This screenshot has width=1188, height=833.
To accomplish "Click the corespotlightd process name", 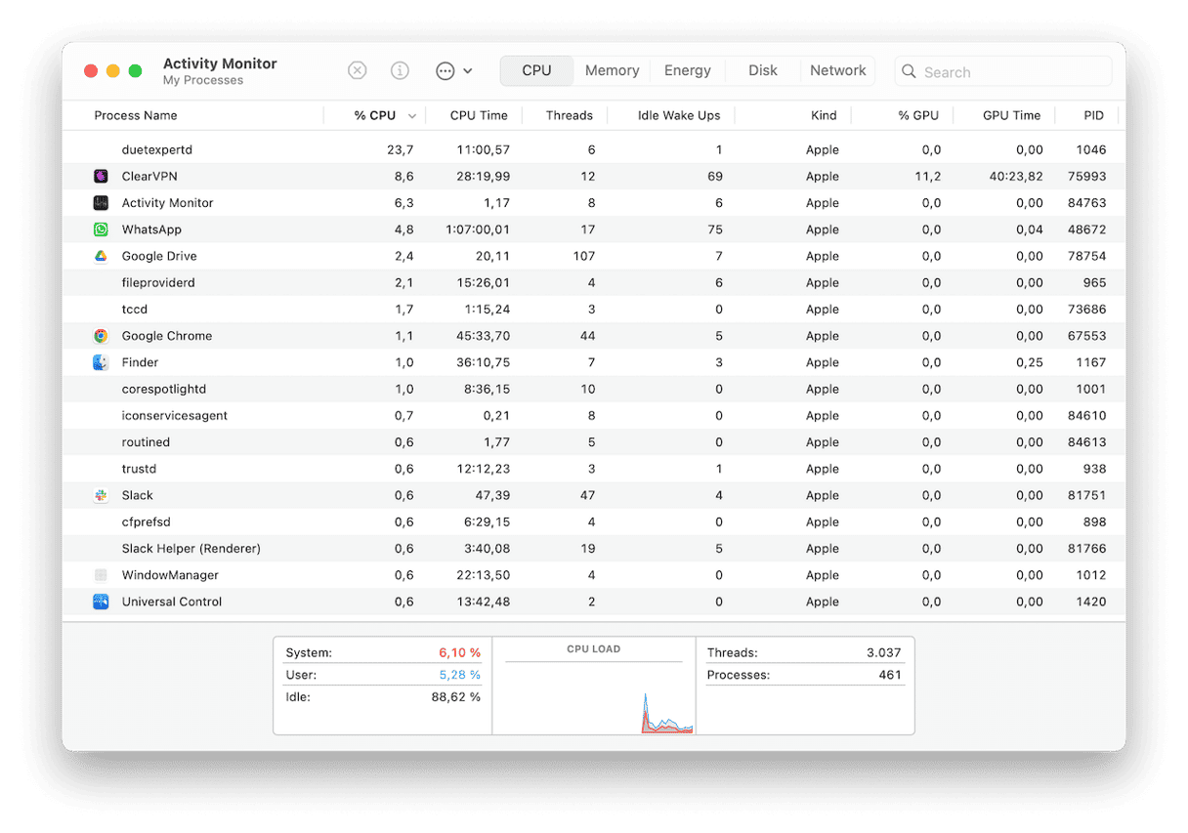I will (164, 389).
